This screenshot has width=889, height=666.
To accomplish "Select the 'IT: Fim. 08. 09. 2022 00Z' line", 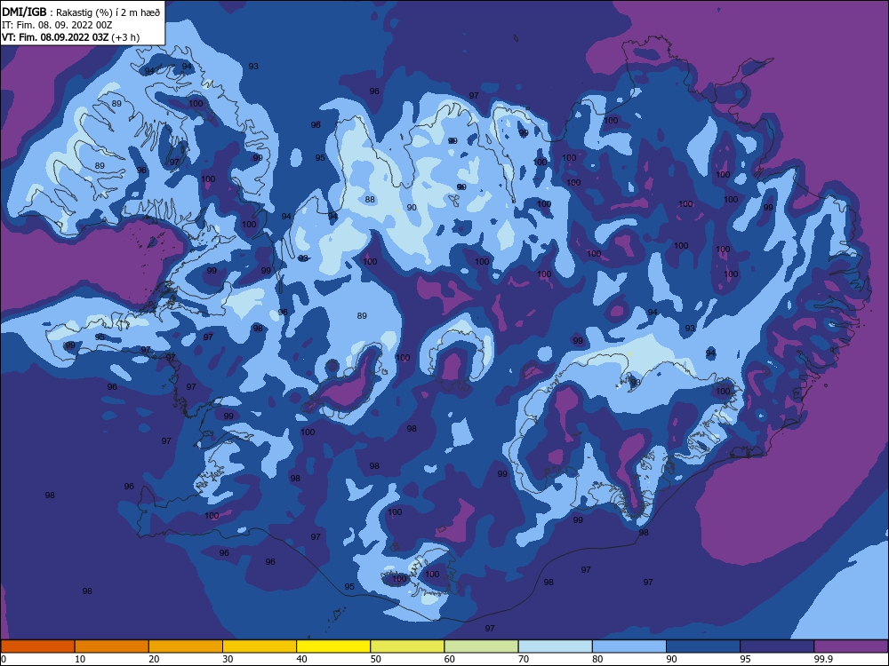I will (57, 25).
